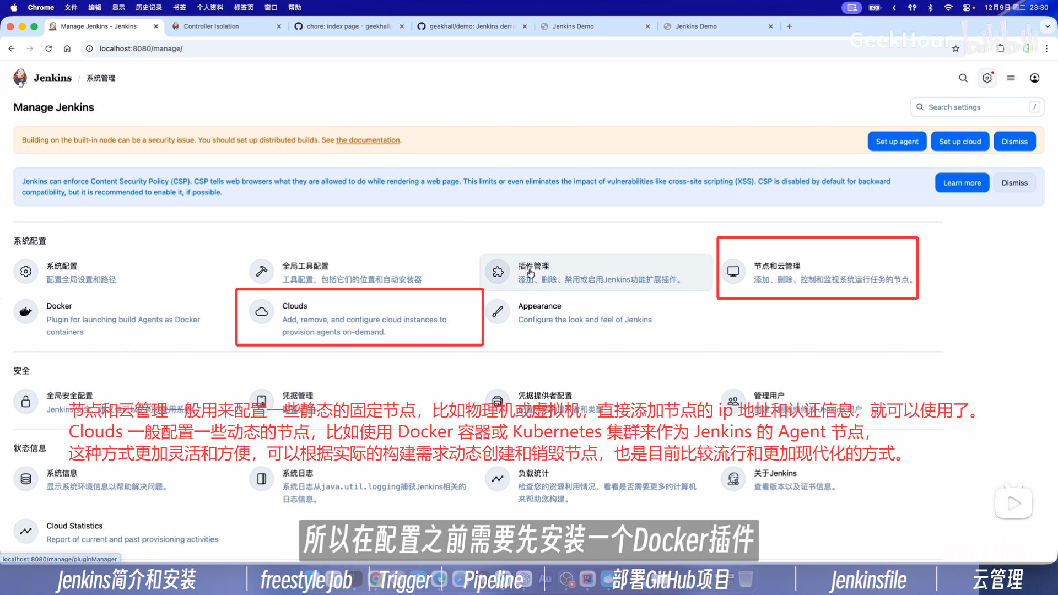
Task: Click the Clouds cloud icon
Action: pyautogui.click(x=262, y=312)
